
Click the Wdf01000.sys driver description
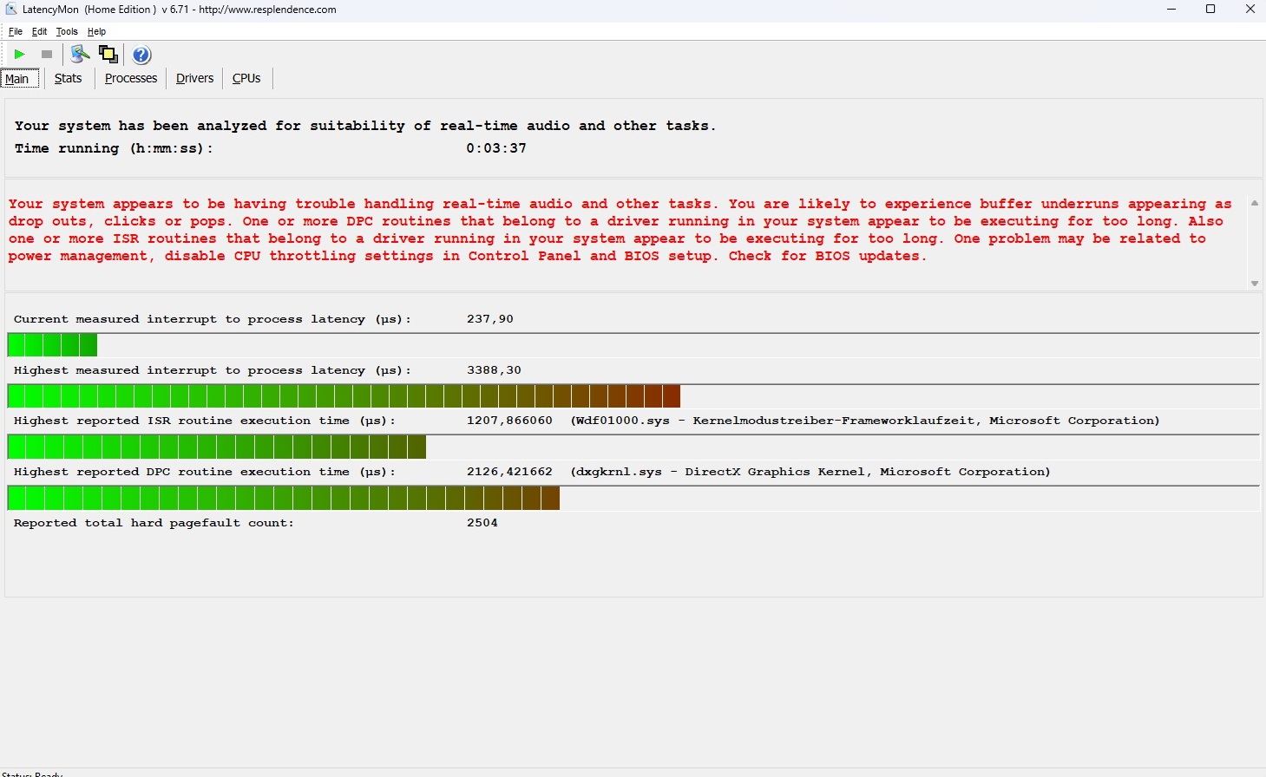point(865,421)
